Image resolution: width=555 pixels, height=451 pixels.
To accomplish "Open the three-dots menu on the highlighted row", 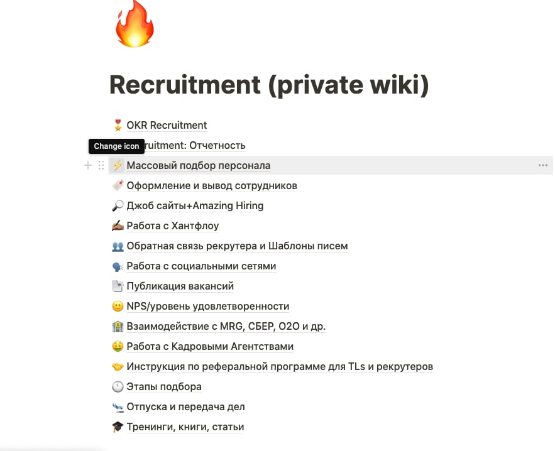I will click(542, 165).
